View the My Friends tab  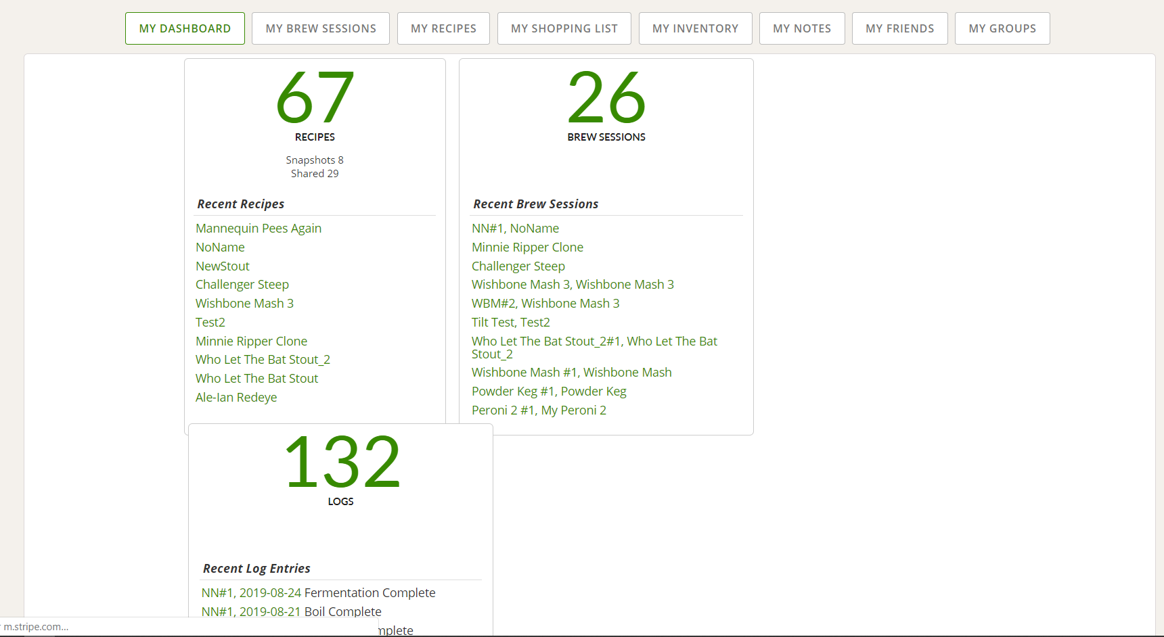pos(899,28)
